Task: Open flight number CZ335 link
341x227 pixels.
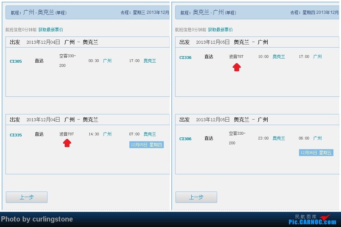Action: tap(16, 135)
